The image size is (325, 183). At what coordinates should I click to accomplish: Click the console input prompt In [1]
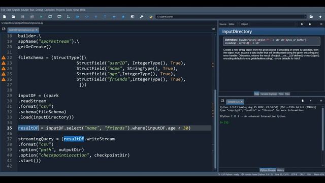224,123
